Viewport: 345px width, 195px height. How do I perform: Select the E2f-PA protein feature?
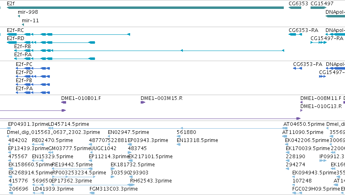tap(33, 93)
